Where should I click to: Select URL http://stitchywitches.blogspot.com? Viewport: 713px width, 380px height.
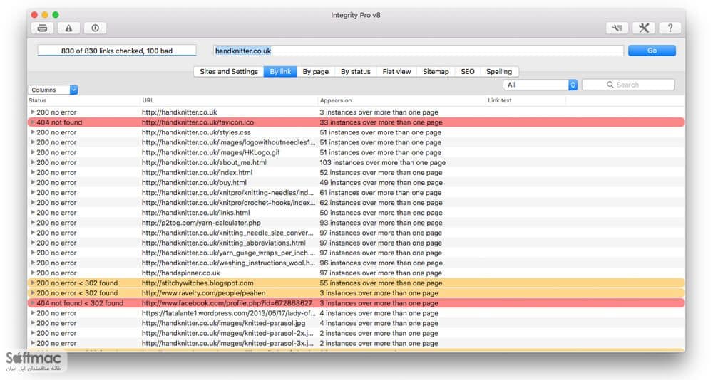(198, 283)
